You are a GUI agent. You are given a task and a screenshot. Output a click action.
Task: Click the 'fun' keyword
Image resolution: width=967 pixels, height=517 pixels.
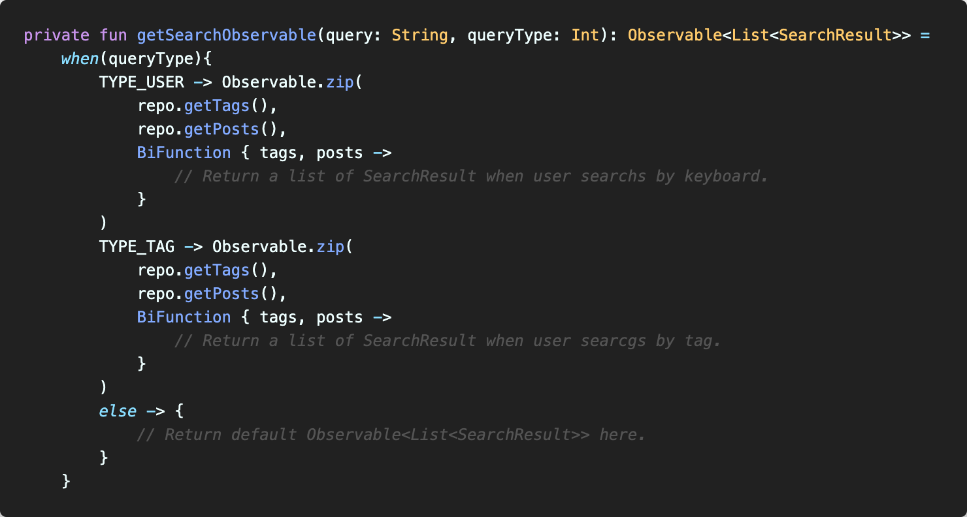114,35
